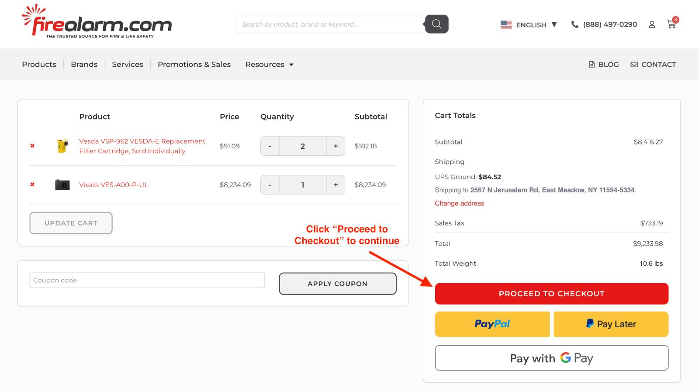Click the search magnifier icon
The width and height of the screenshot is (699, 391).
436,24
